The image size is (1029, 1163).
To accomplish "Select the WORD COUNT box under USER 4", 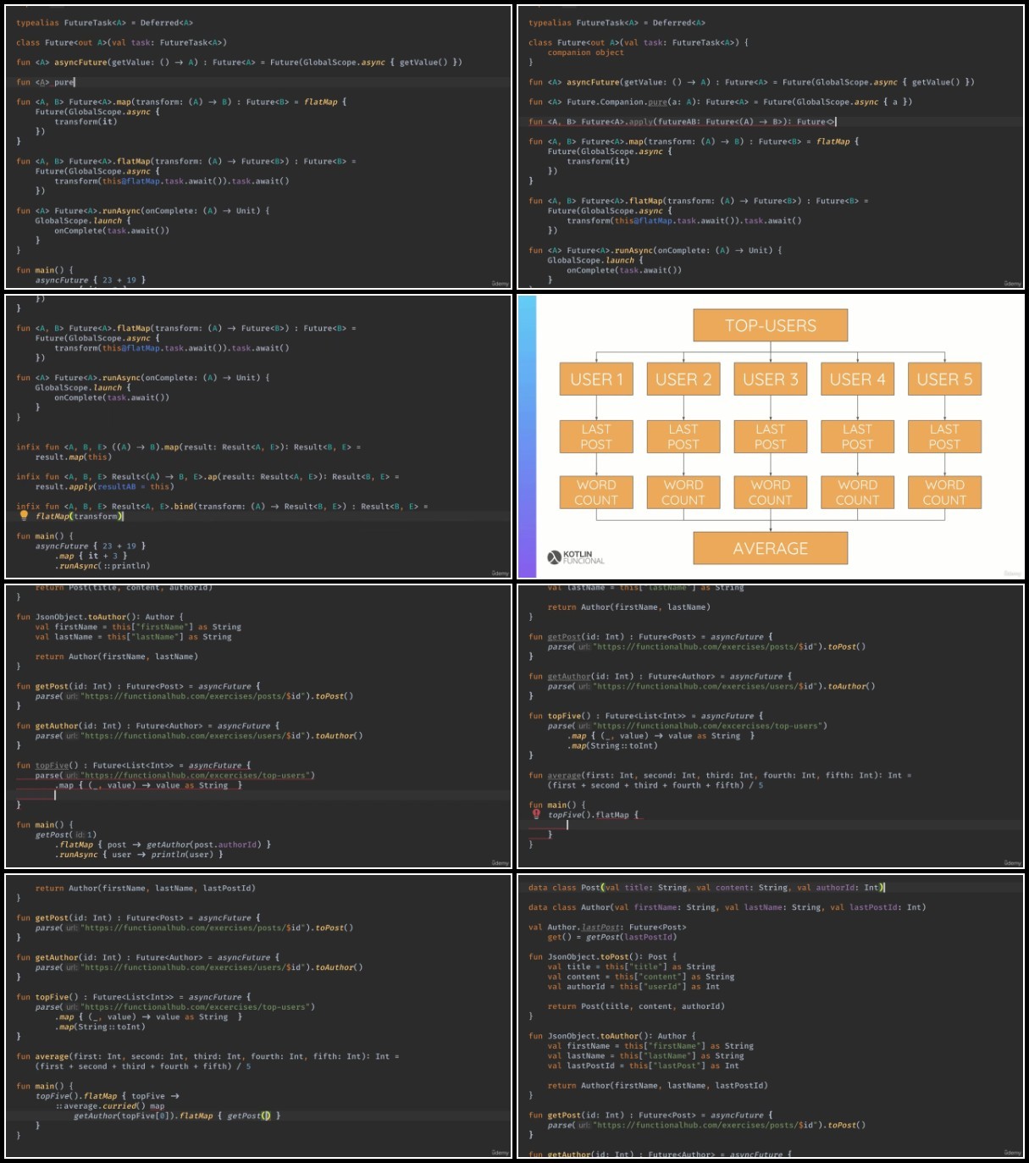I will coord(857,492).
